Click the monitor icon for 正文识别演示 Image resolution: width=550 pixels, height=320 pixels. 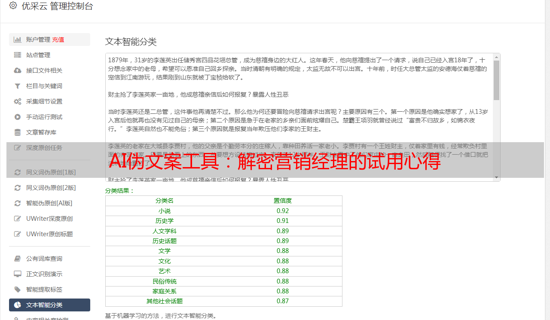point(18,274)
